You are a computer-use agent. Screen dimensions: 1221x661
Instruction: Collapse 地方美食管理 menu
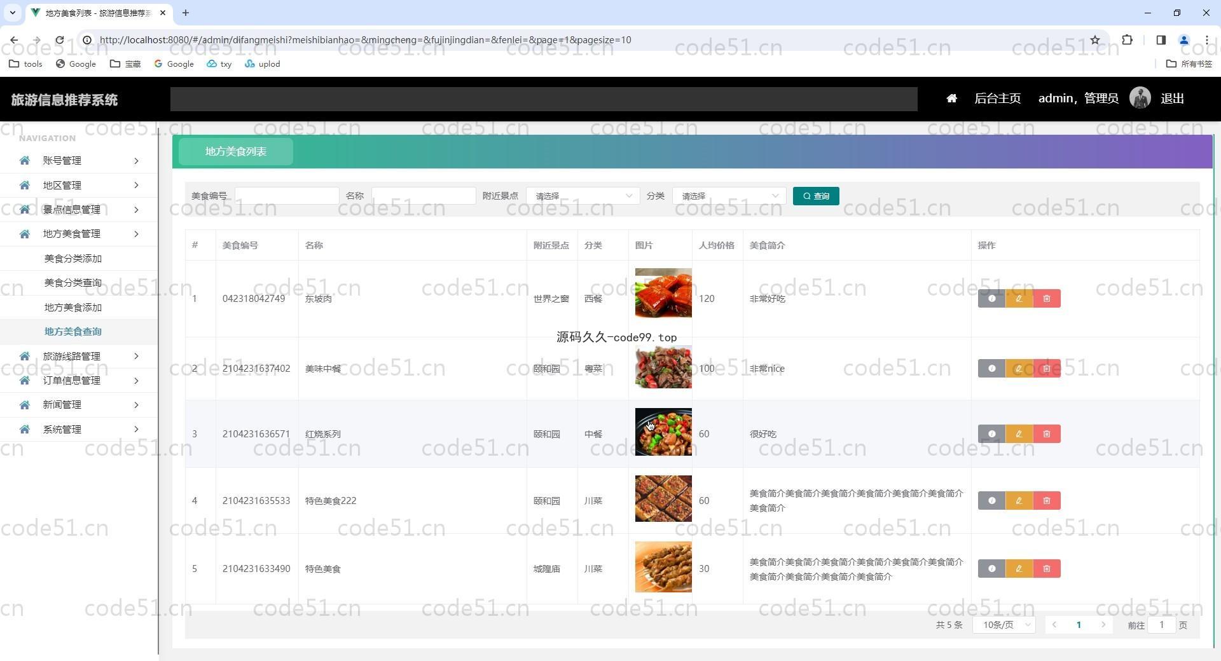pos(79,234)
